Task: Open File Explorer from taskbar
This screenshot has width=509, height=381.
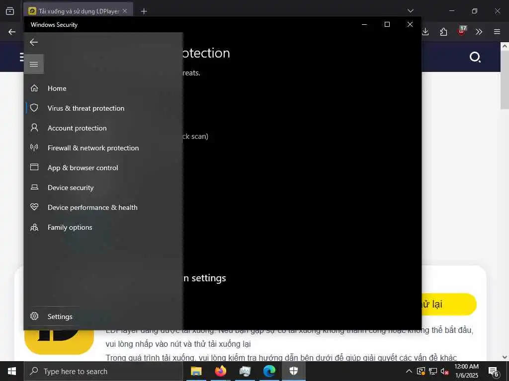Action: click(196, 371)
